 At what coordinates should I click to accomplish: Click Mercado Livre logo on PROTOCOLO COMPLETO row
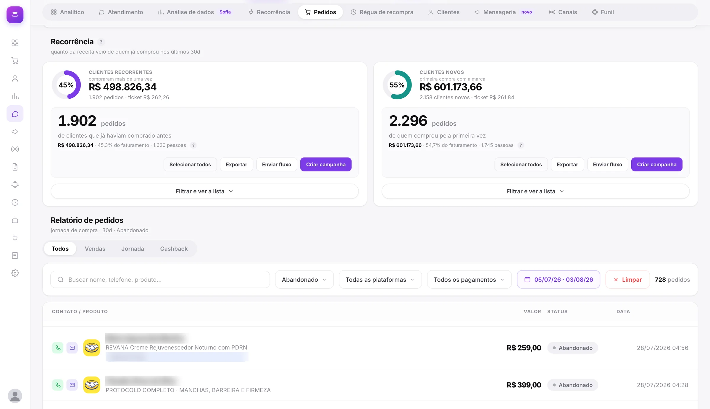tap(92, 385)
